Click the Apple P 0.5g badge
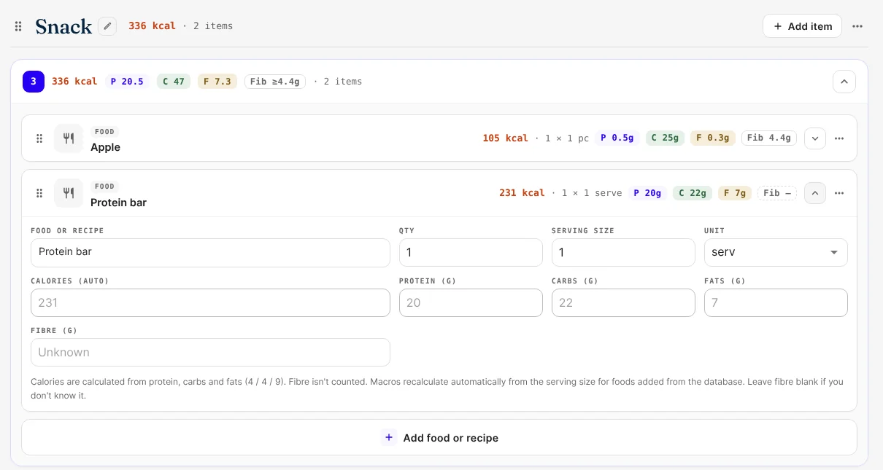This screenshot has width=883, height=470. coord(617,138)
